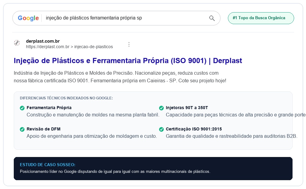
Task: Click the green check beside Certificação ISO 9001:2015
Action: coord(161,129)
